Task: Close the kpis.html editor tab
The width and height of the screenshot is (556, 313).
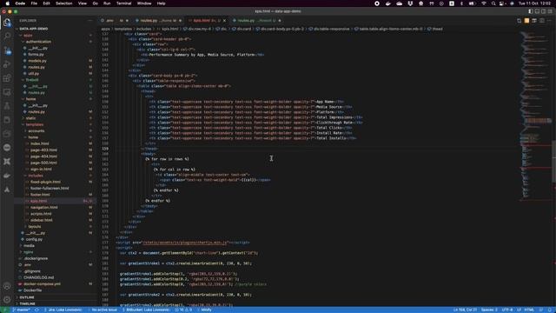Action: pos(224,21)
